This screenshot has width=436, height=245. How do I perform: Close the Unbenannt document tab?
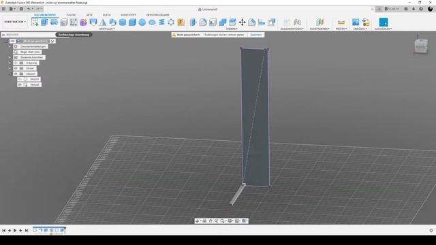(373, 9)
